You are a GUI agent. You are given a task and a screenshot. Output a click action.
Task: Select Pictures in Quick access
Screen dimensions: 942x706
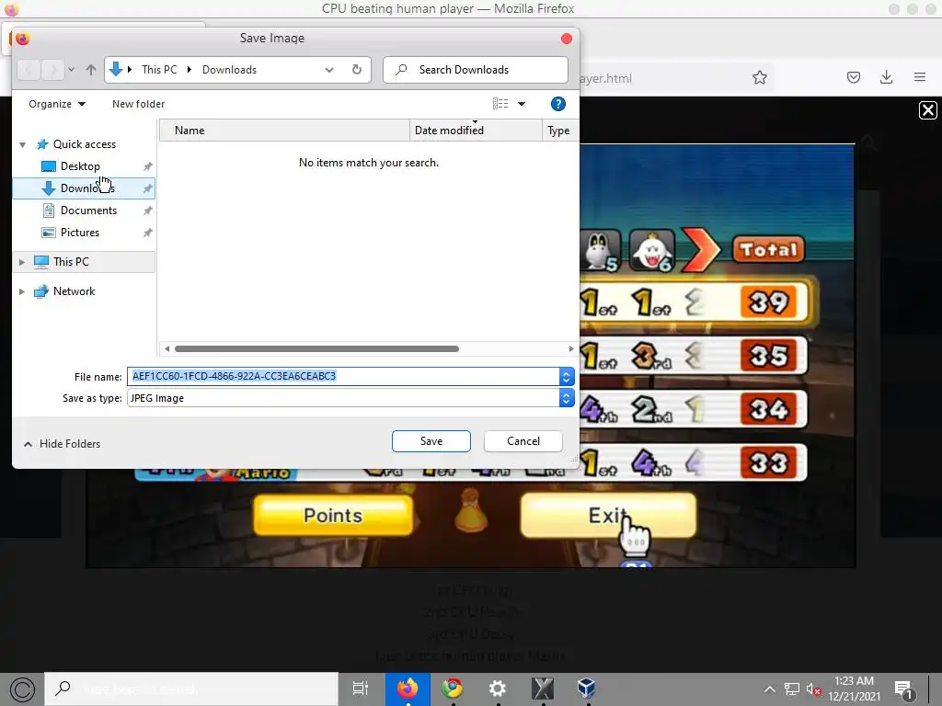pos(79,233)
